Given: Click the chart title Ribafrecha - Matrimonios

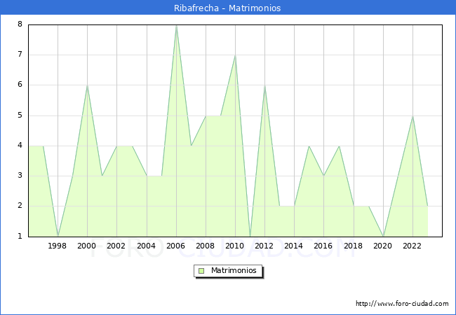Looking at the screenshot, I should [227, 8].
